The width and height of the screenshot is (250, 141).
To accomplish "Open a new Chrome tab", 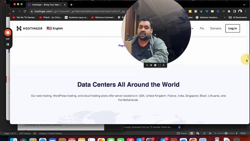I will tap(71, 5).
